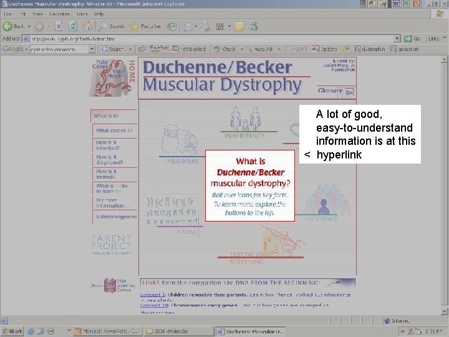Run spell Check on the Google toolbar
This screenshot has width=449, height=337.
tap(225, 49)
